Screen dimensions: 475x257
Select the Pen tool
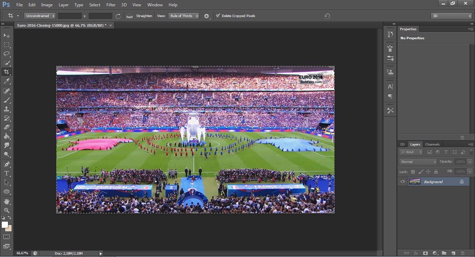[x=7, y=164]
